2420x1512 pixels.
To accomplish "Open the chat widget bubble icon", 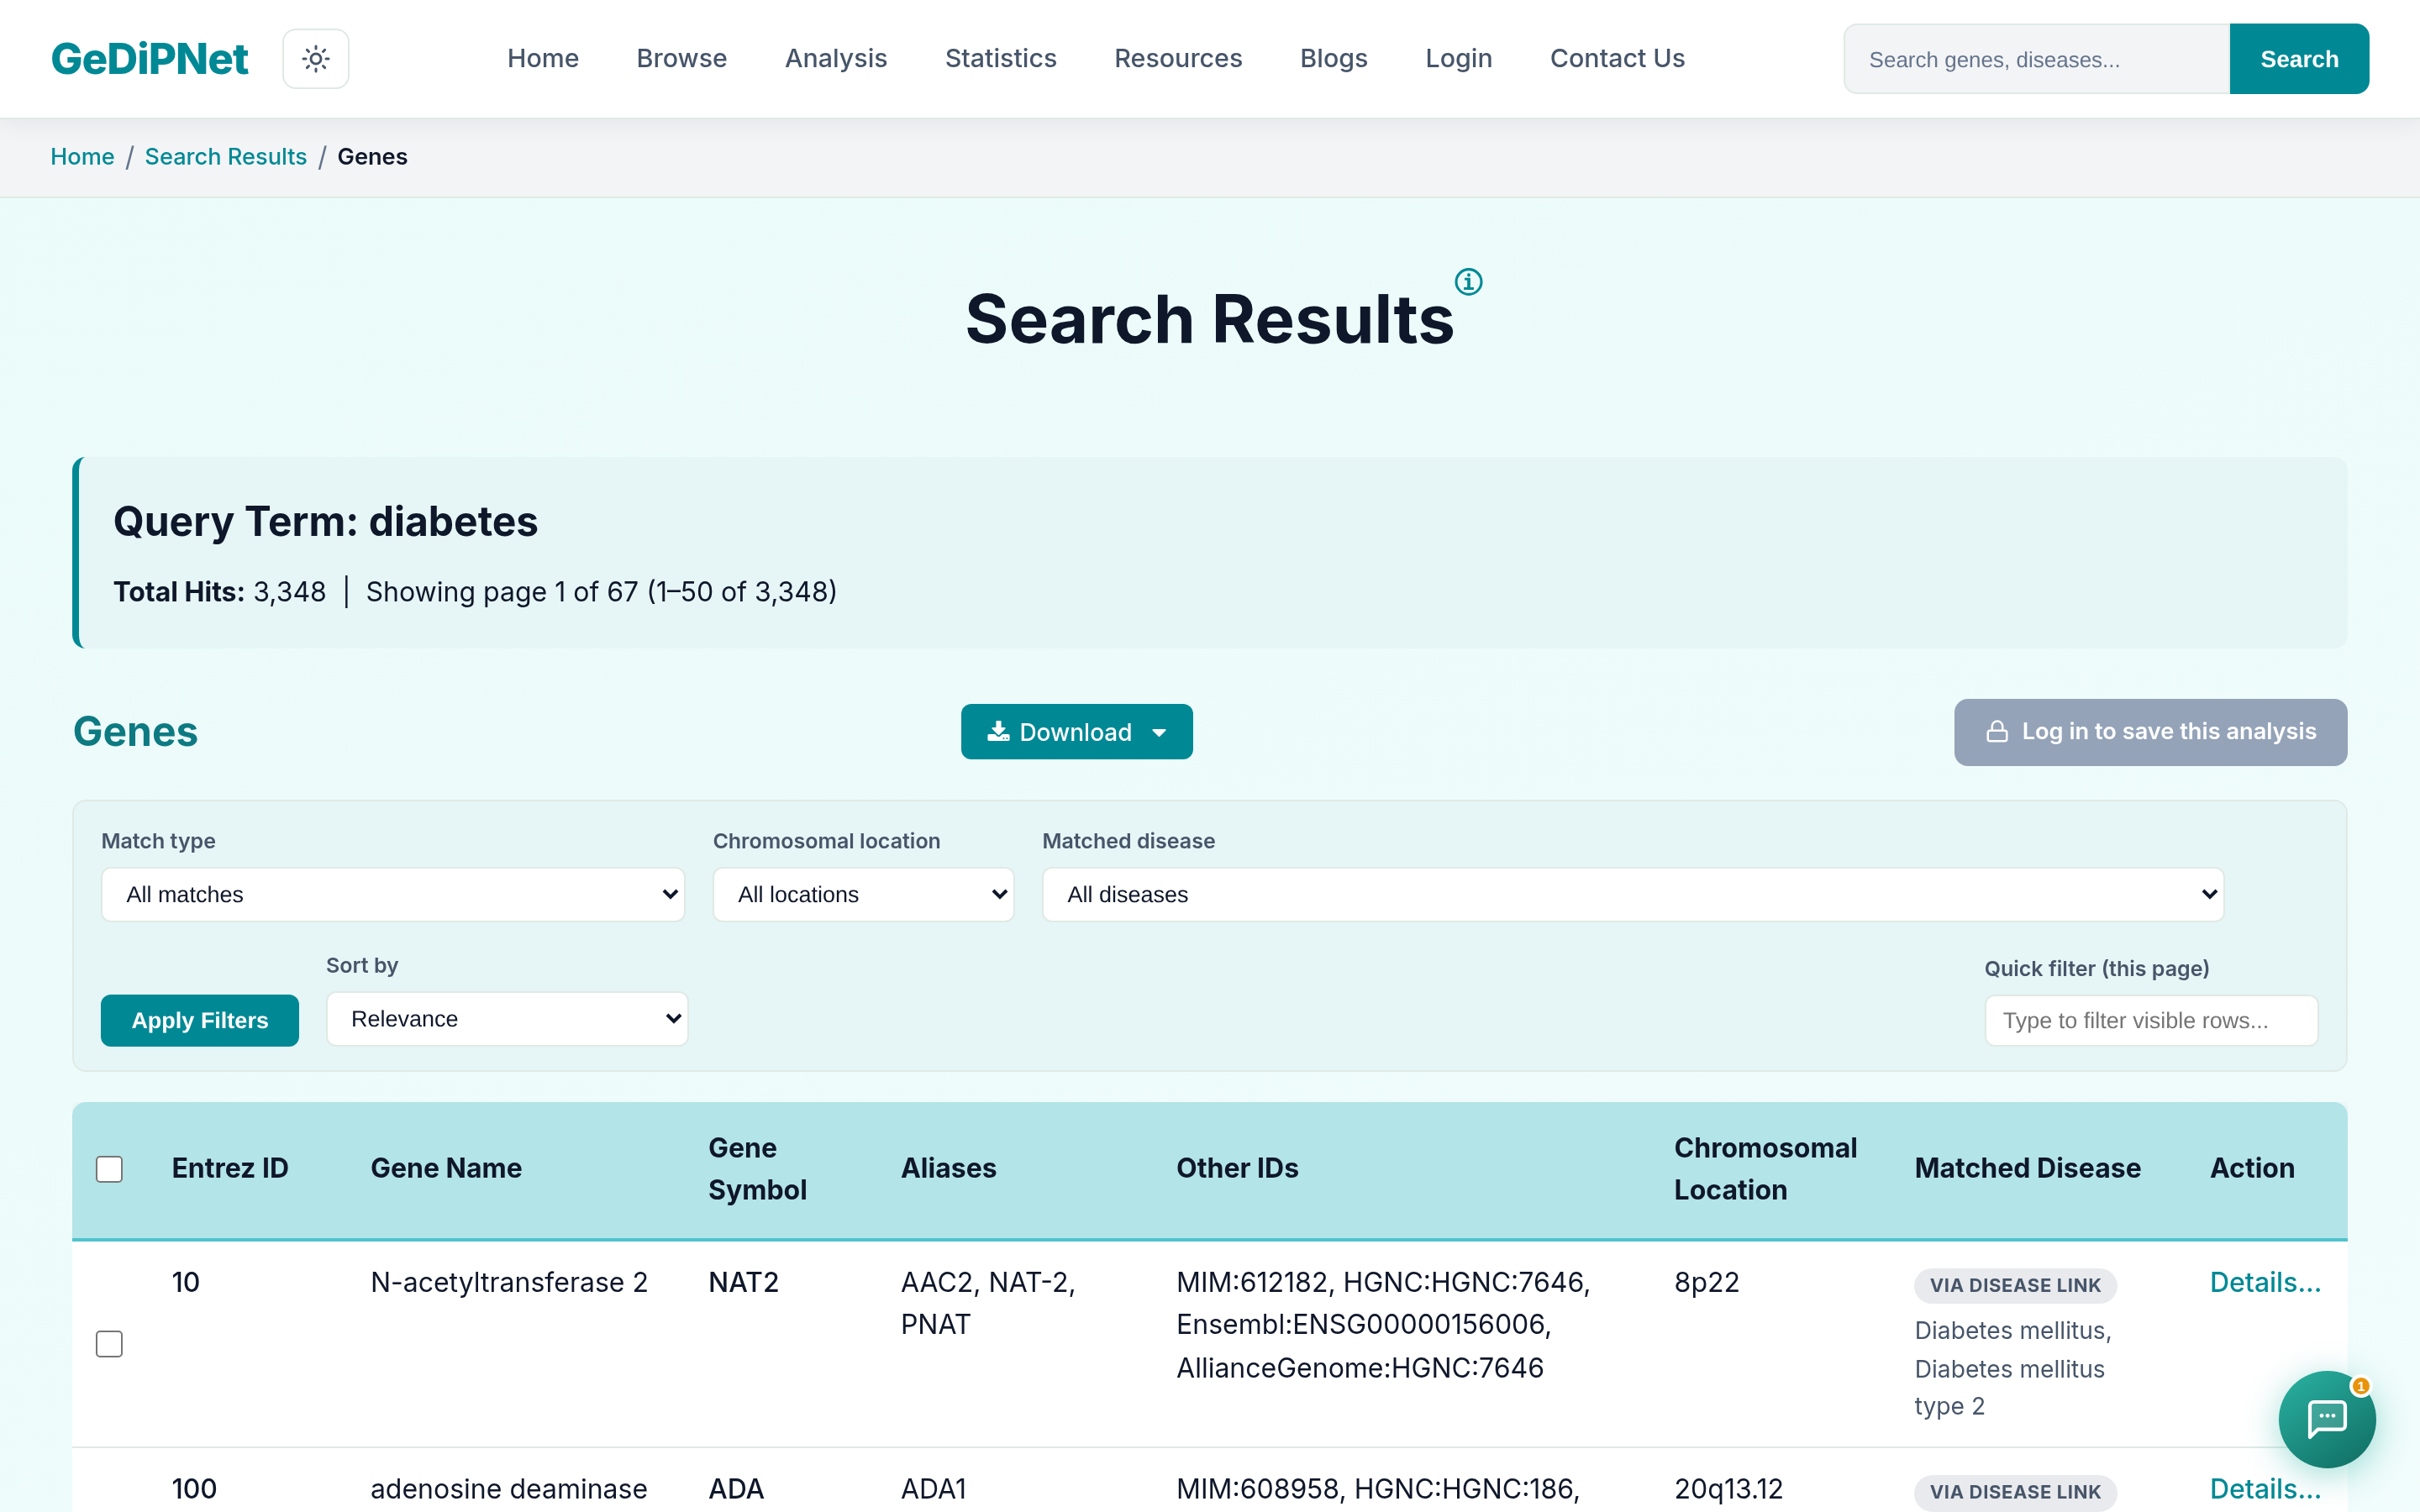I will pos(2326,1418).
